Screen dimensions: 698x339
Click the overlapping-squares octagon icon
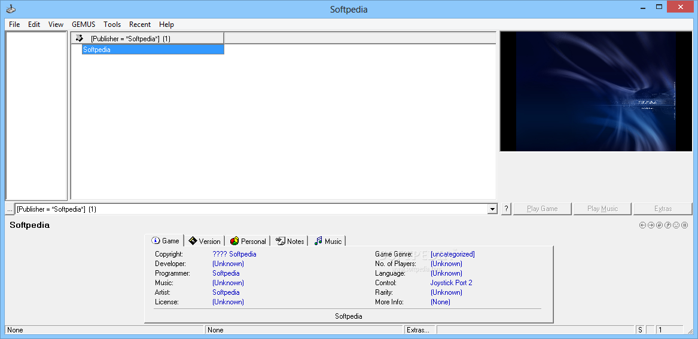tap(659, 225)
